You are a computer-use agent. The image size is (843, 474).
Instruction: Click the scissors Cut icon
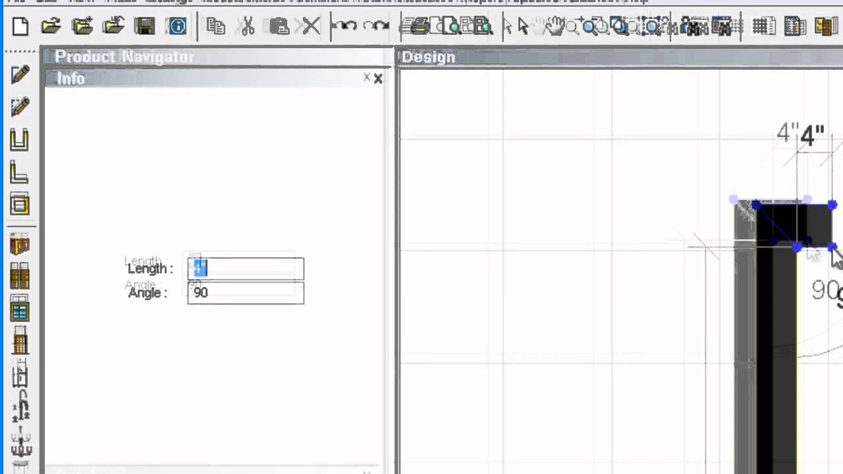point(248,26)
